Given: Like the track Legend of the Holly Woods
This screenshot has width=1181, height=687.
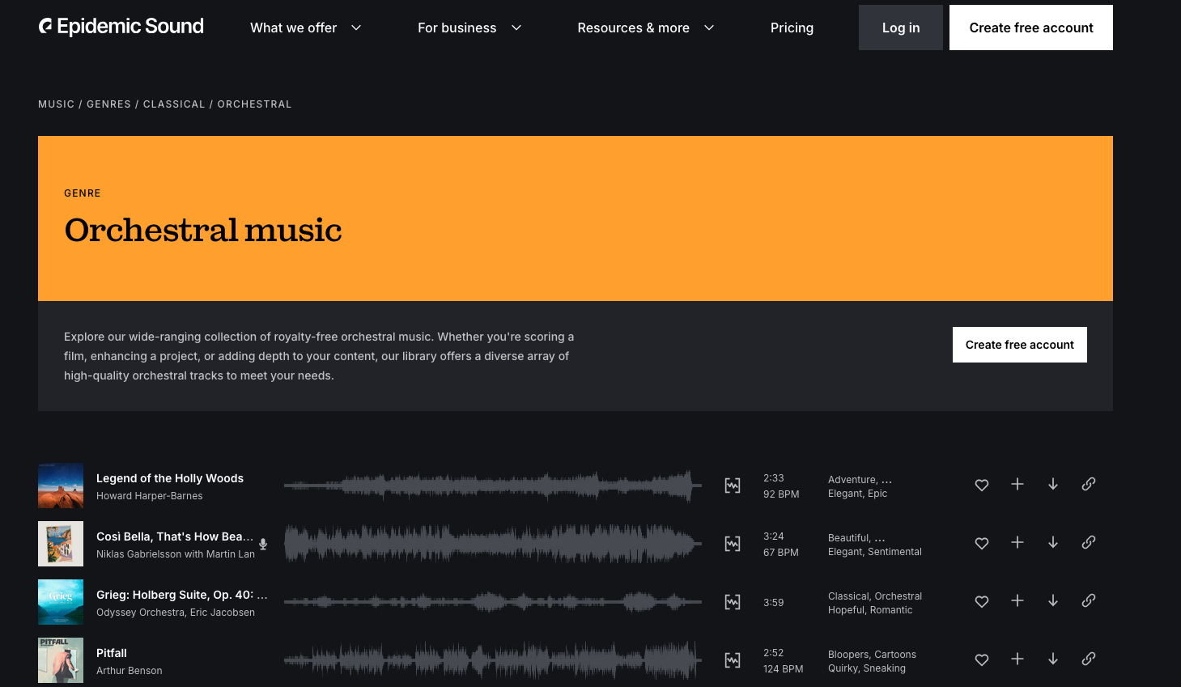Looking at the screenshot, I should click(982, 485).
